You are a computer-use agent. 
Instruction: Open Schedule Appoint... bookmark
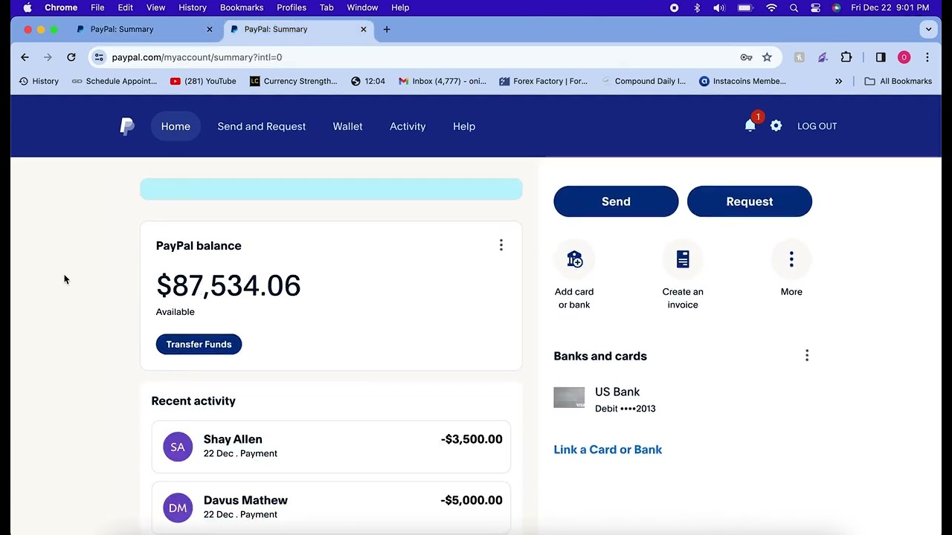115,81
